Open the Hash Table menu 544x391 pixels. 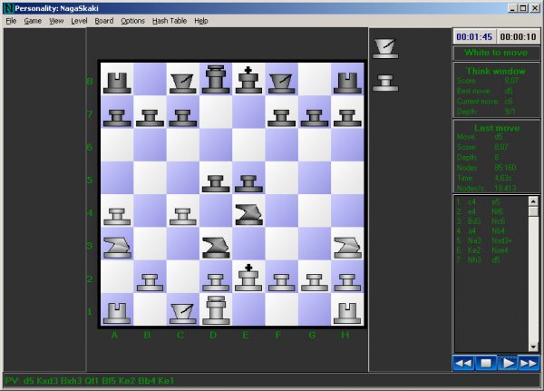pyautogui.click(x=169, y=20)
